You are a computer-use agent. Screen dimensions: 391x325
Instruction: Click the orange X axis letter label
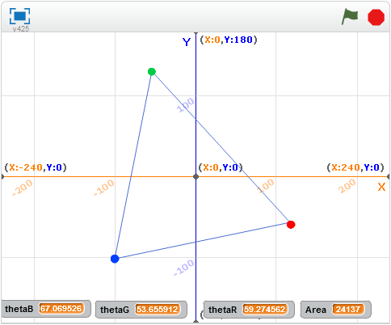coord(381,187)
